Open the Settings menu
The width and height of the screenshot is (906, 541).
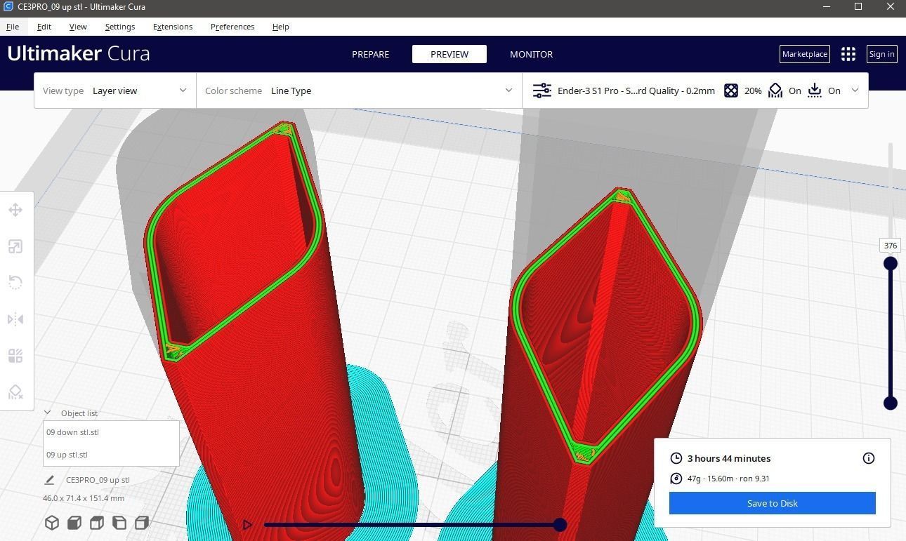[x=120, y=27]
